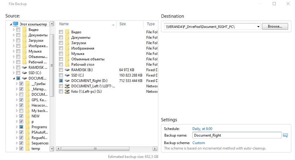Click the horizontal scrollbar right arrow
The image size is (295, 160).
pos(155,149)
